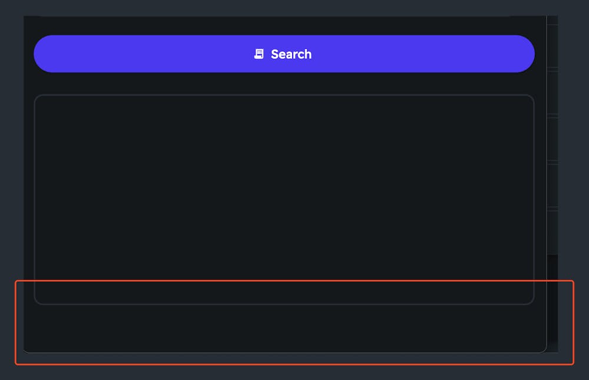Click the gray backdrop outside the dialog

click(x=573, y=188)
